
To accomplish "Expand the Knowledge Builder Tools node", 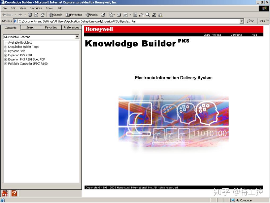I will (6, 46).
